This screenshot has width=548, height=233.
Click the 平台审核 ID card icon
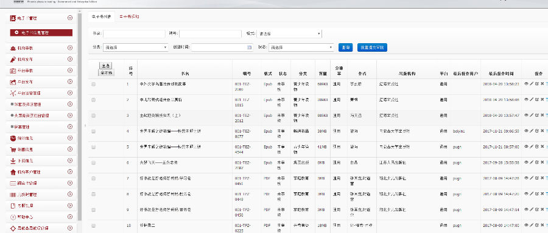tap(13, 71)
